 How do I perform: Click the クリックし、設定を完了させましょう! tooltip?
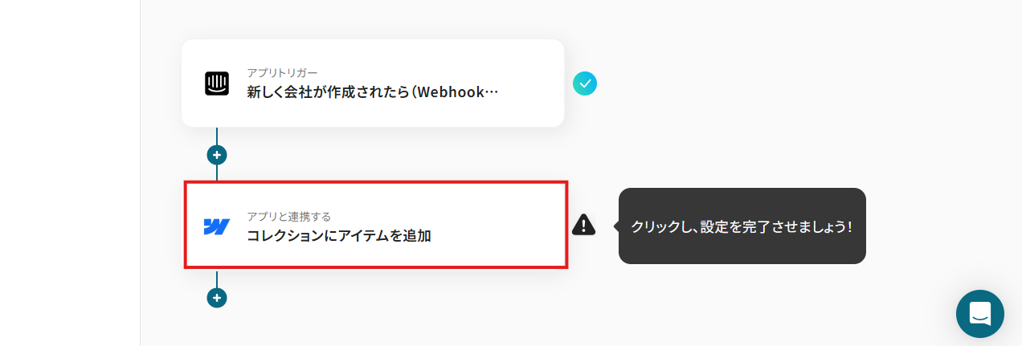tap(742, 226)
